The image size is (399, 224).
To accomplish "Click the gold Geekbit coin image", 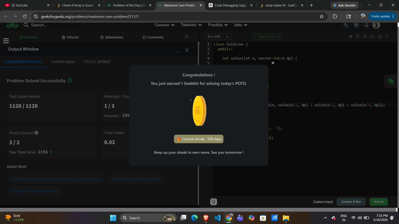I will click(x=199, y=111).
